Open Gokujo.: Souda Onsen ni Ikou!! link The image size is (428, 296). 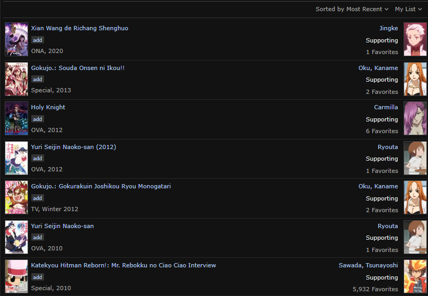pyautogui.click(x=78, y=68)
